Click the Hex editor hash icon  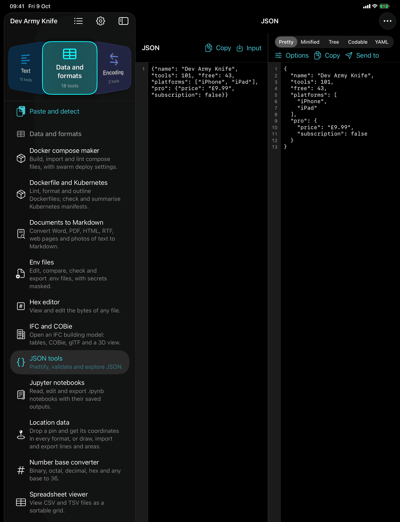(21, 306)
